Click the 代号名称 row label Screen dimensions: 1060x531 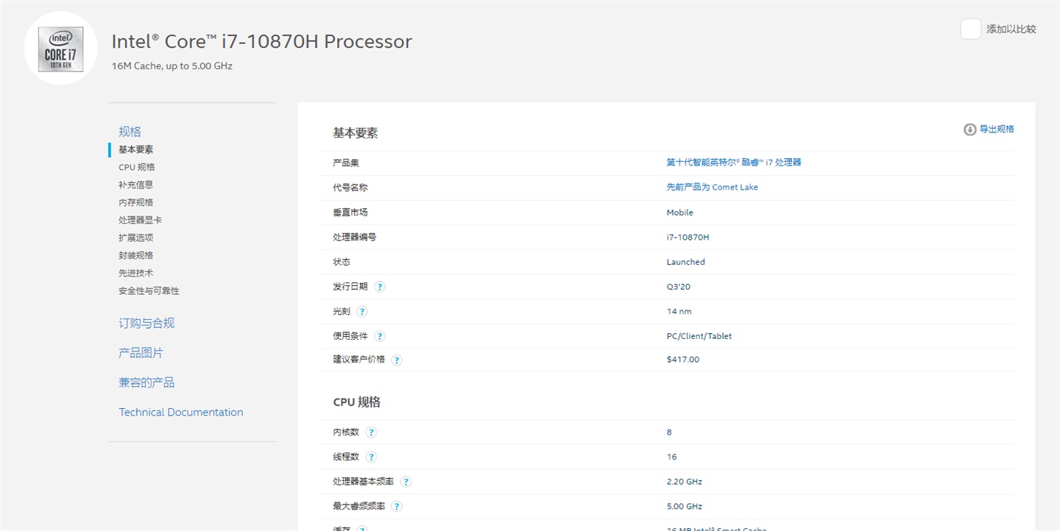pyautogui.click(x=350, y=188)
